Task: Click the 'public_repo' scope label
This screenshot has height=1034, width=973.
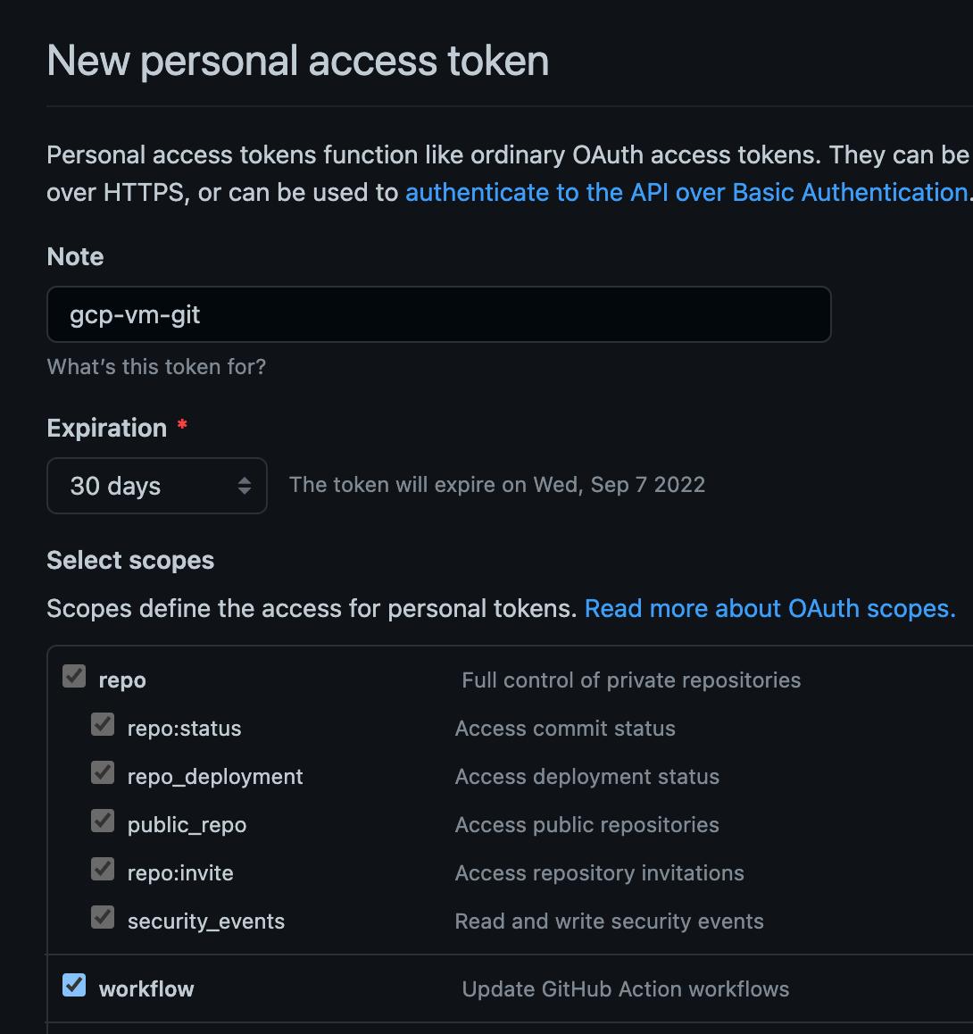Action: coord(187,825)
